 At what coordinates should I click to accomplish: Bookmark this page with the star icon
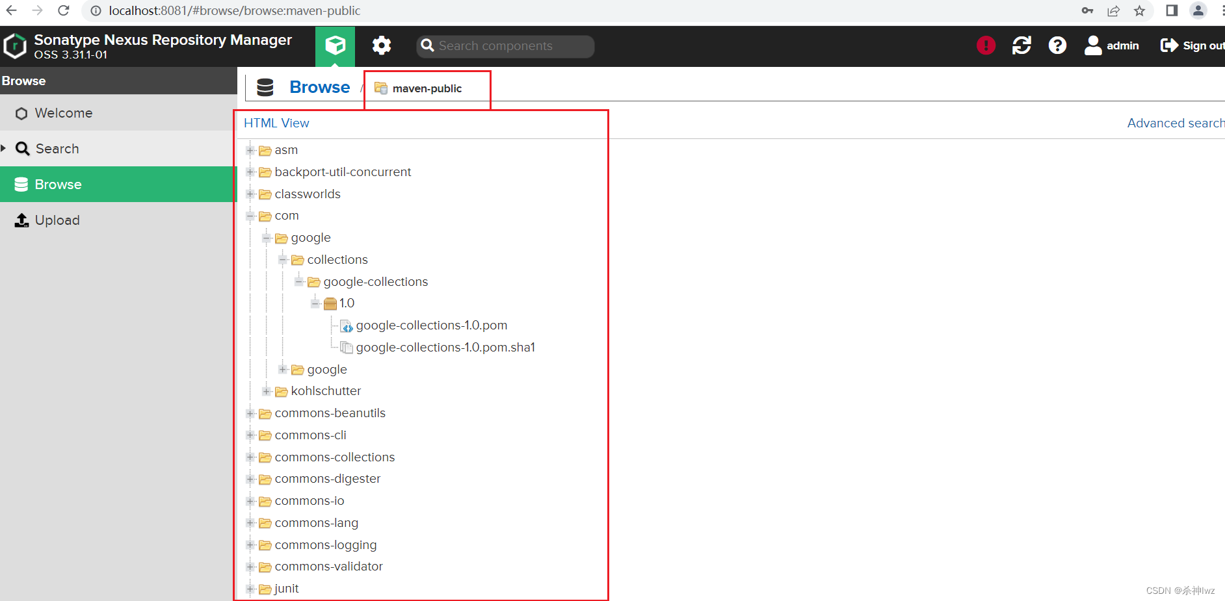(1139, 10)
